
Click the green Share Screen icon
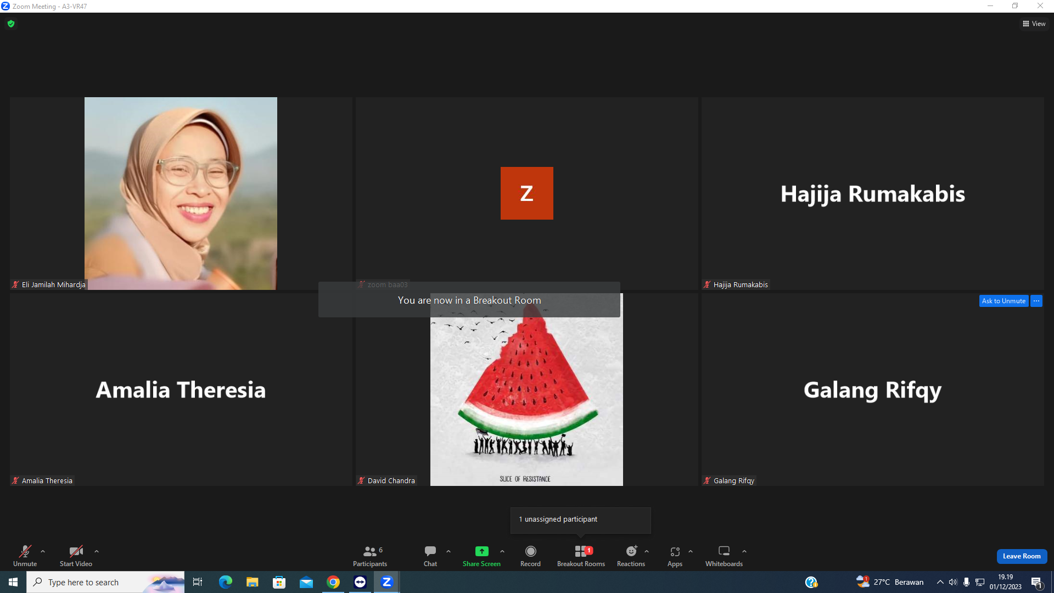[x=481, y=551]
